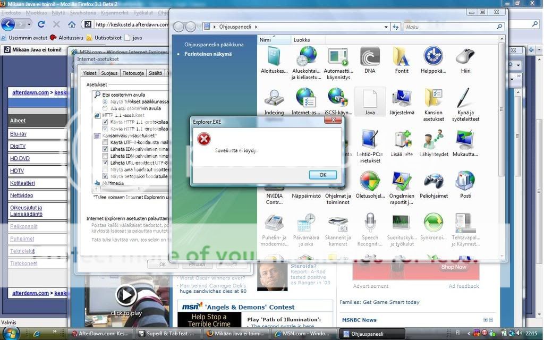544x340 pixels.
Task: Toggle 'Lähetä URL-osoitteet UTF-8' checkbox
Action: 105,163
